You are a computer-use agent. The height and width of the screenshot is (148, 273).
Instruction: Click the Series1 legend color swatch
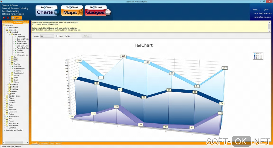click(255, 58)
